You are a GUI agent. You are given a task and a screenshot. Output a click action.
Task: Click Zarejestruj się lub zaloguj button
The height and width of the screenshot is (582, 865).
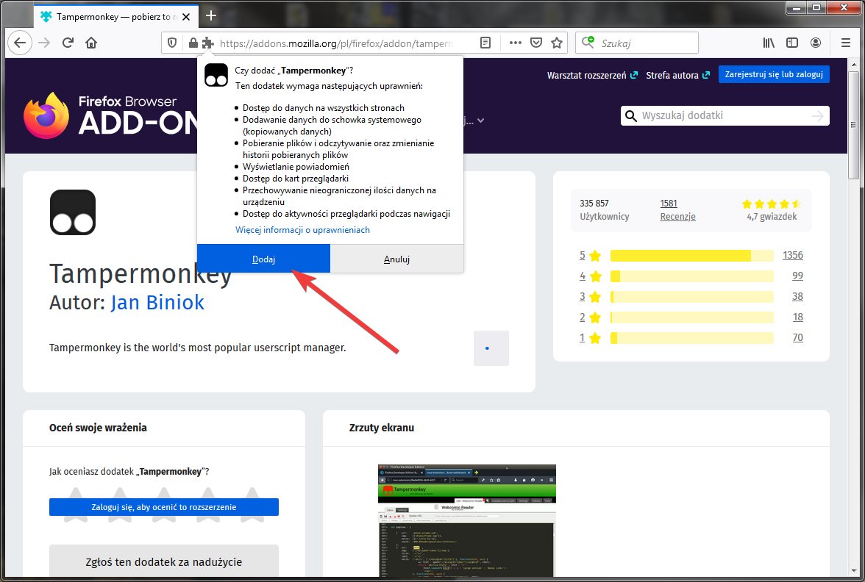[774, 74]
